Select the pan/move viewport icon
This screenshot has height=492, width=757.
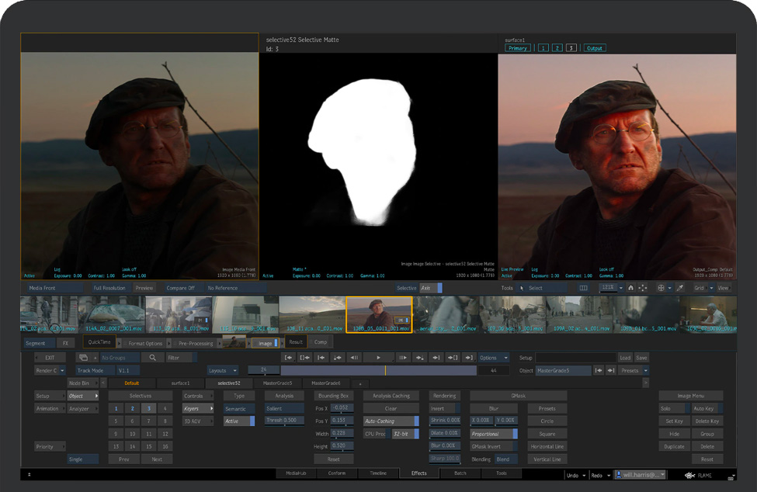click(x=643, y=288)
